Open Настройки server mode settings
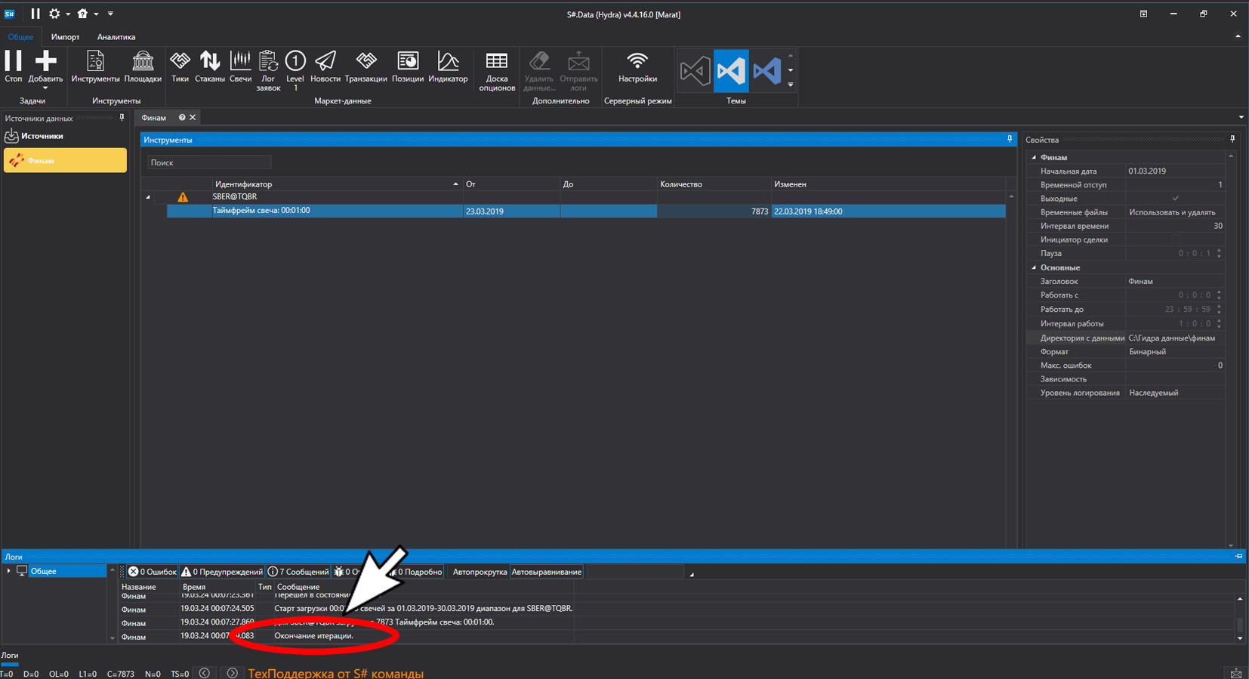Viewport: 1249px width, 679px height. tap(637, 66)
